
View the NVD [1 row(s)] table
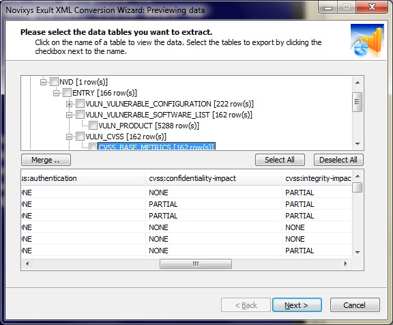pos(83,82)
